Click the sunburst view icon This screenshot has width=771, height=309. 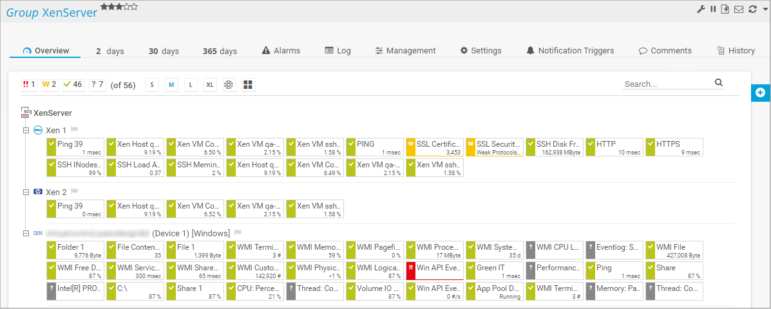pyautogui.click(x=229, y=85)
